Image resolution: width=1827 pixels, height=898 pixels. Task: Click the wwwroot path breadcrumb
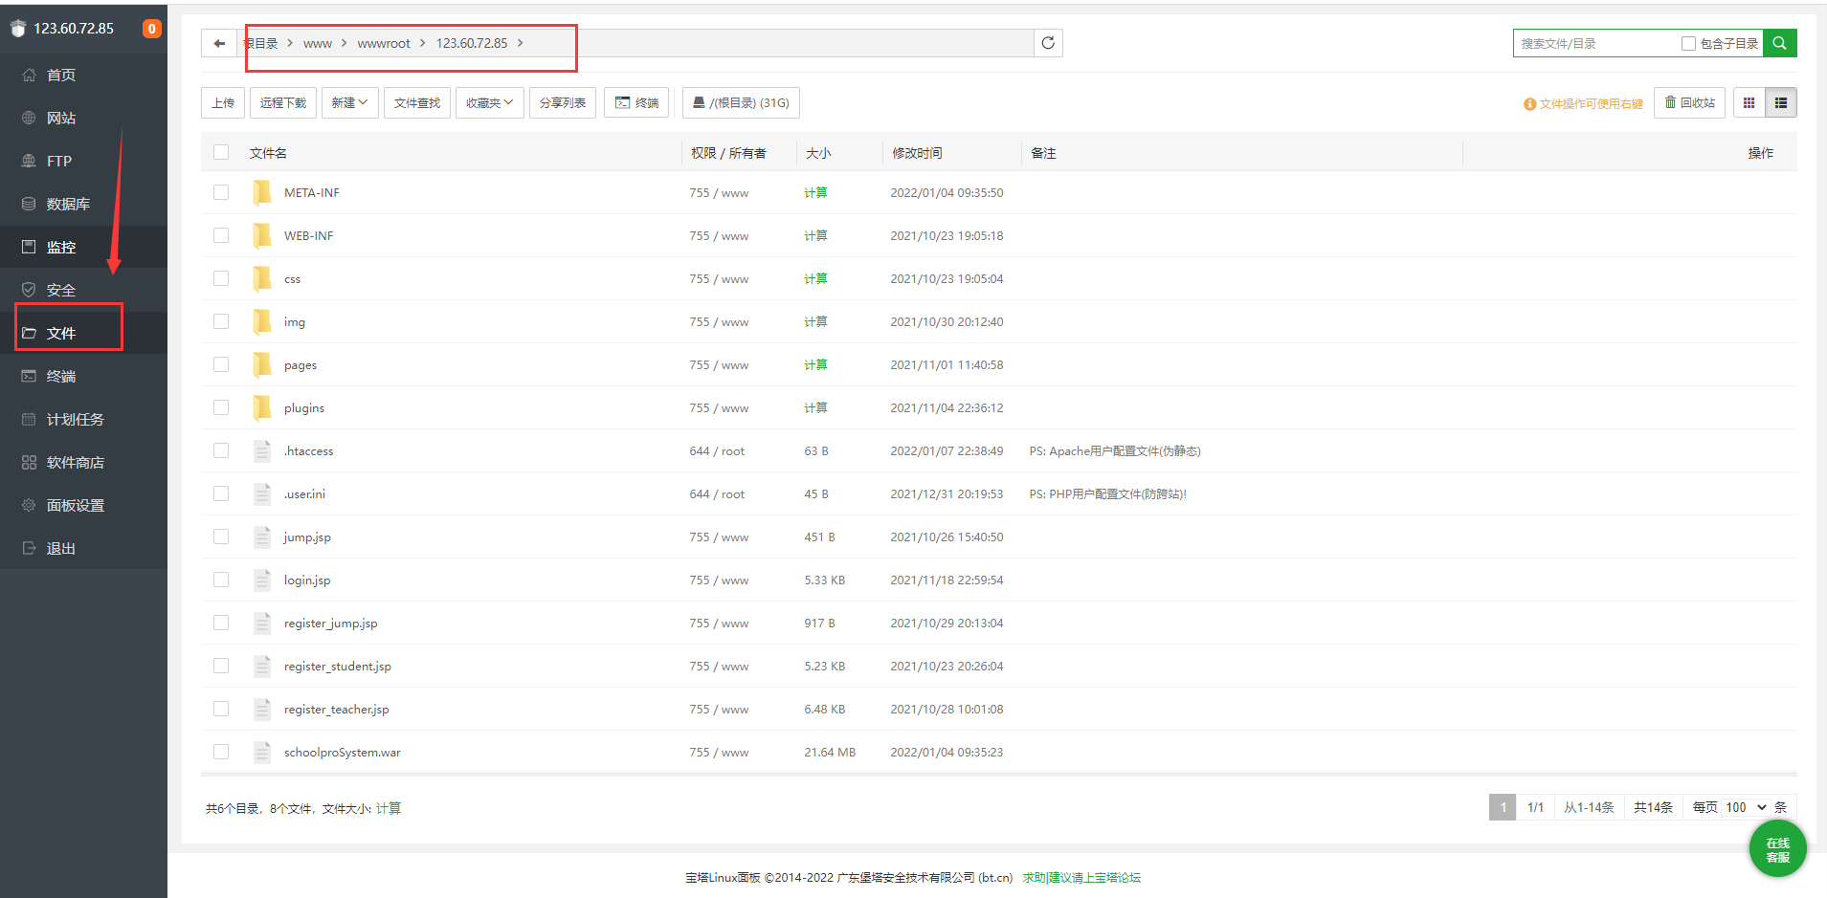click(x=384, y=43)
